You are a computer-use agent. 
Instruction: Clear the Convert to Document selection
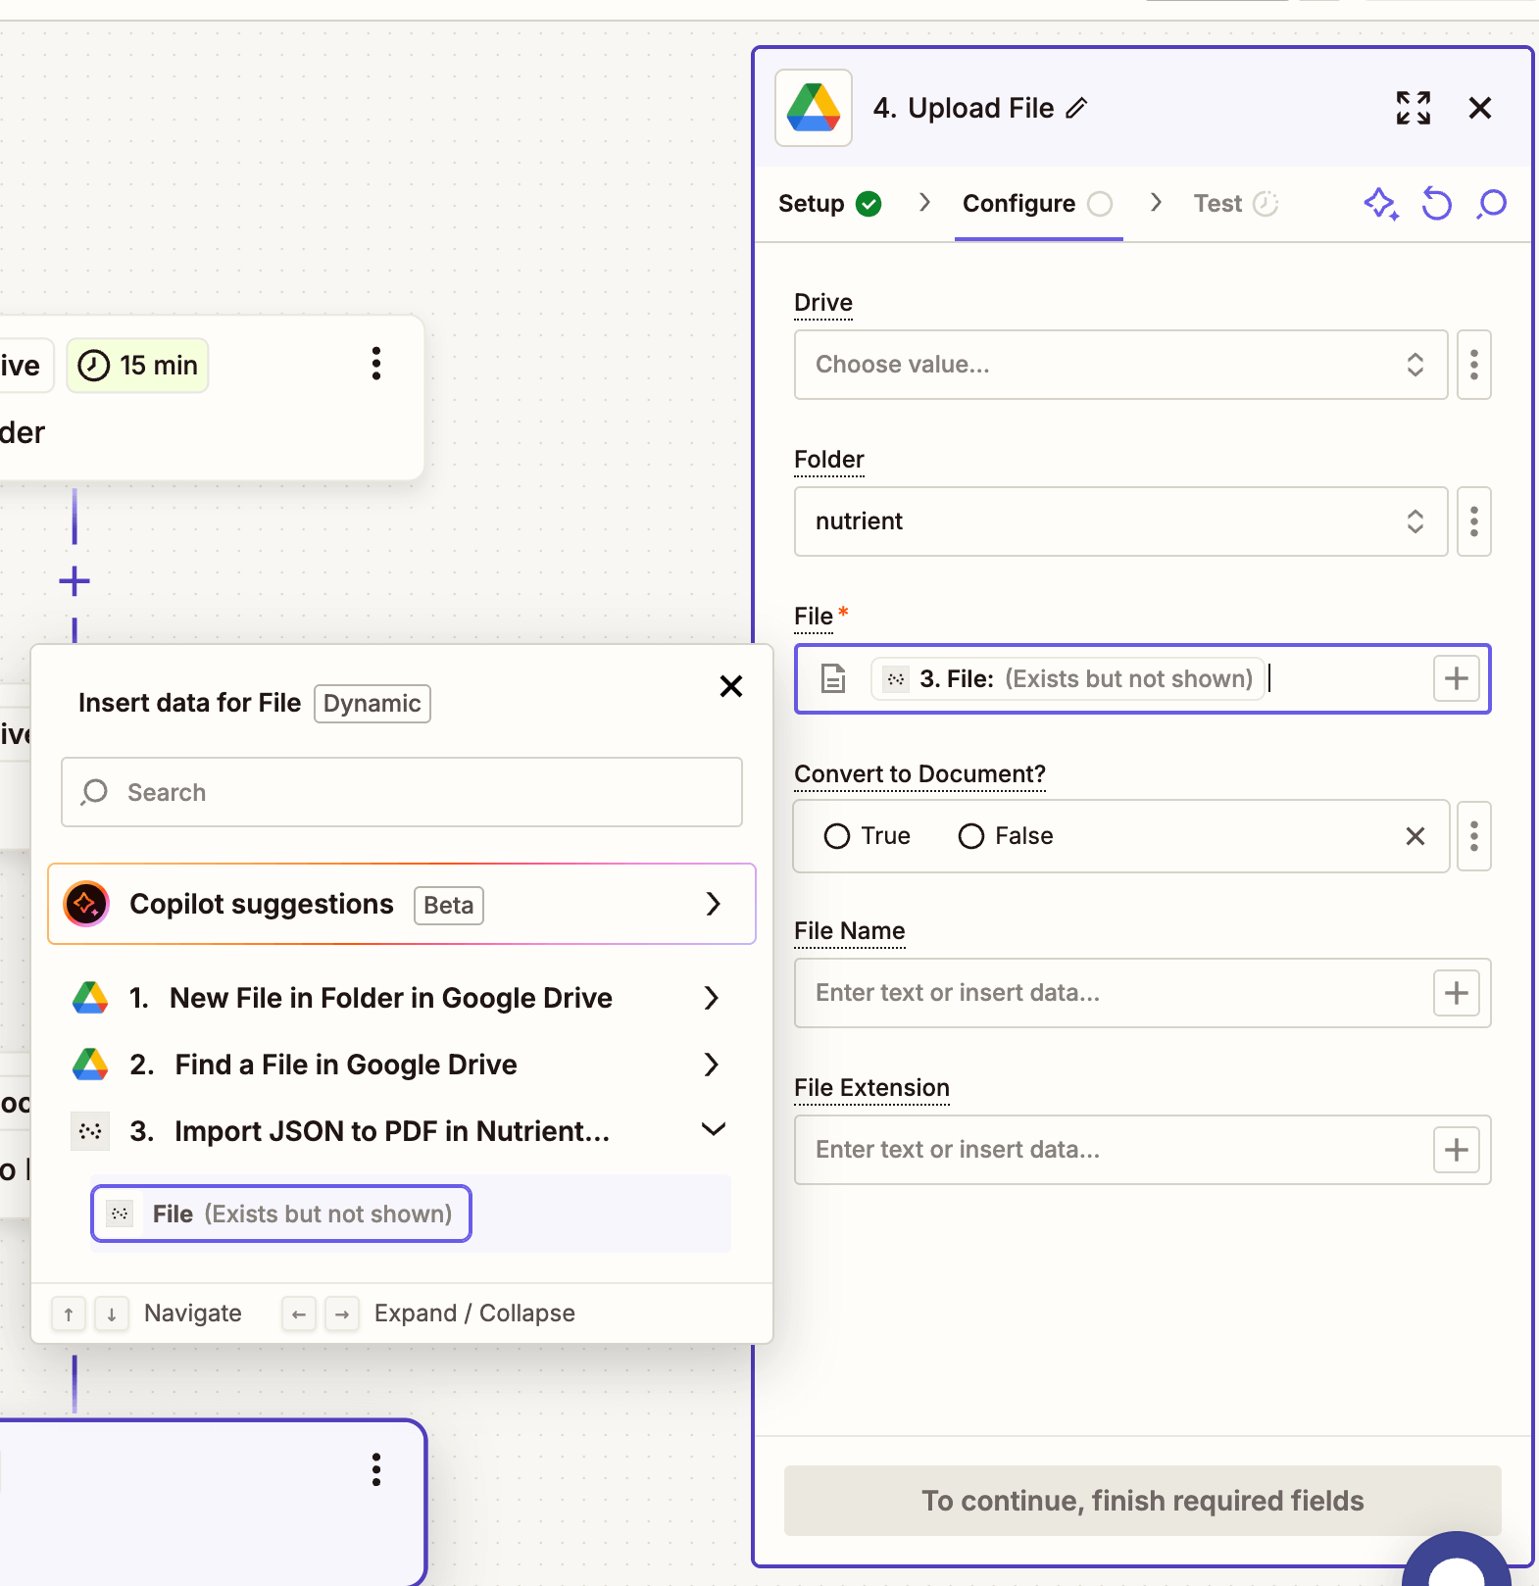pyautogui.click(x=1415, y=836)
